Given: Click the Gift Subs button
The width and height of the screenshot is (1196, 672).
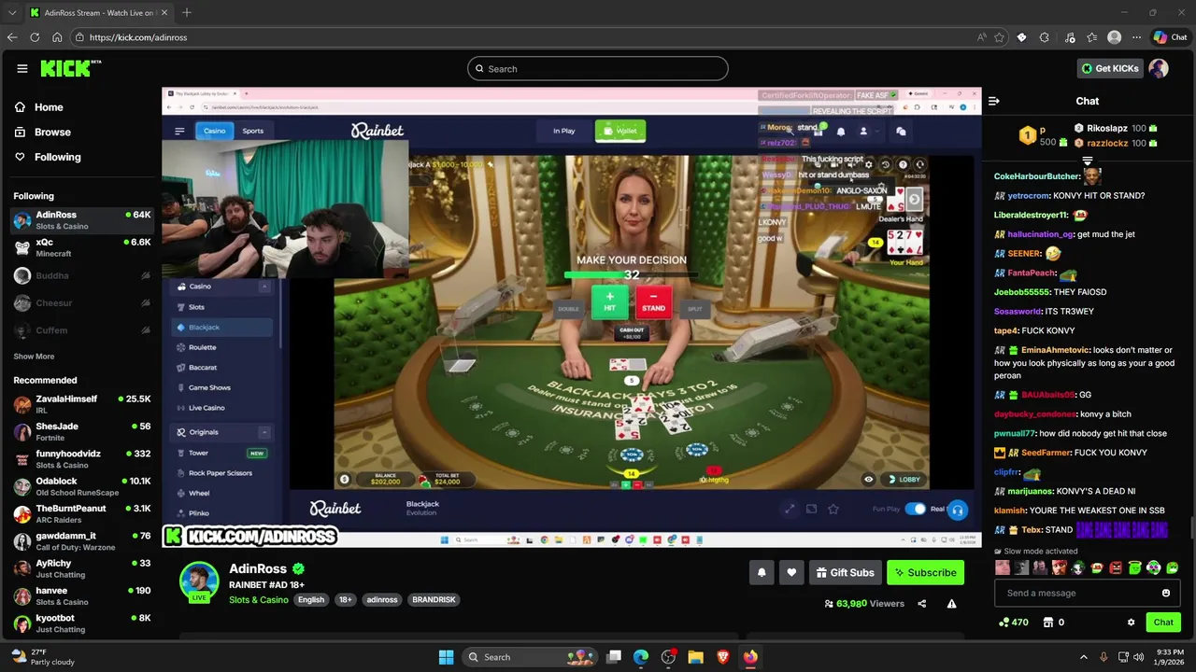Looking at the screenshot, I should (x=845, y=572).
